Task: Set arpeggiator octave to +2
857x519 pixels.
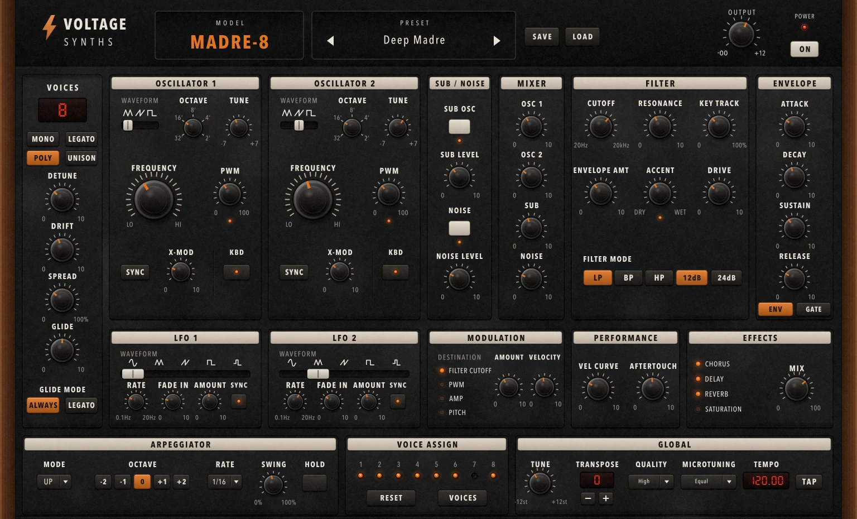Action: click(181, 482)
